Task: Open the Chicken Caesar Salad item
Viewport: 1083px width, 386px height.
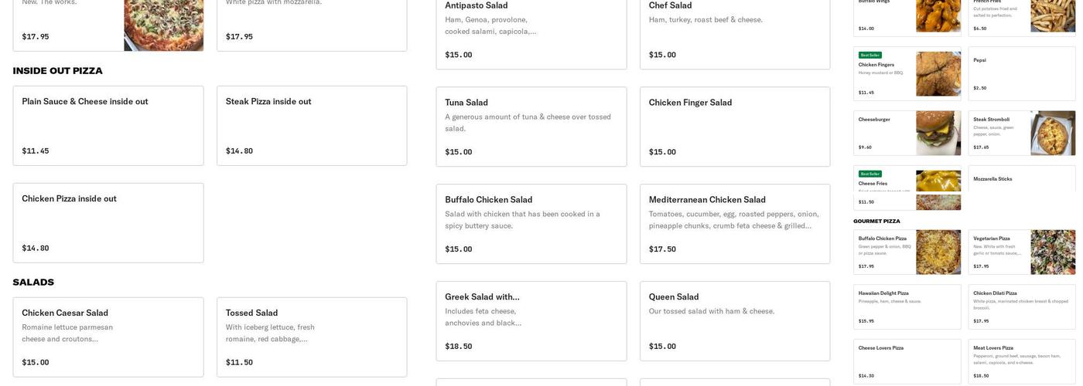Action: (108, 337)
